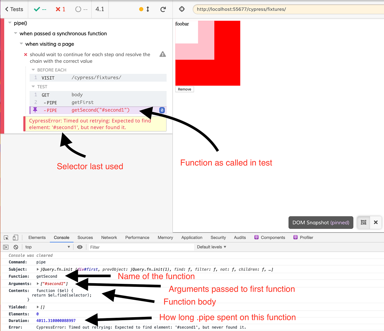Image resolution: width=384 pixels, height=331 pixels.
Task: Toggle snapshot highlights icon
Action: (x=363, y=223)
